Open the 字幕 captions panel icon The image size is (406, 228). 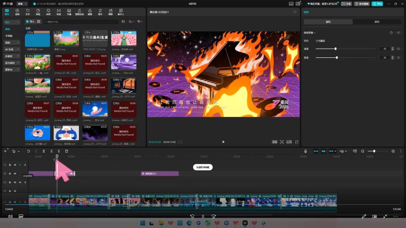pos(69,12)
